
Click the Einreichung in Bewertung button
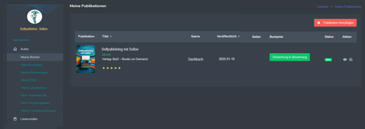[x=289, y=57]
